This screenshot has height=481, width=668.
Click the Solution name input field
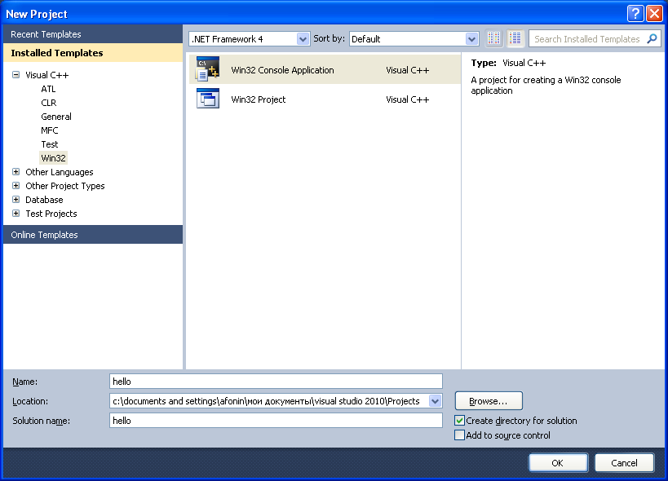coord(276,421)
